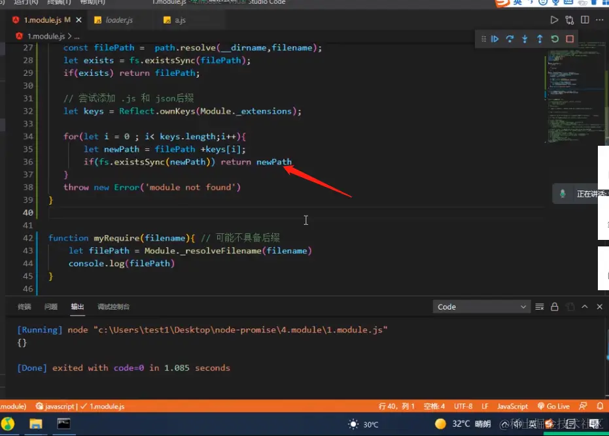Click the code minimap
Image resolution: width=609 pixels, height=436 pixels.
point(576,92)
